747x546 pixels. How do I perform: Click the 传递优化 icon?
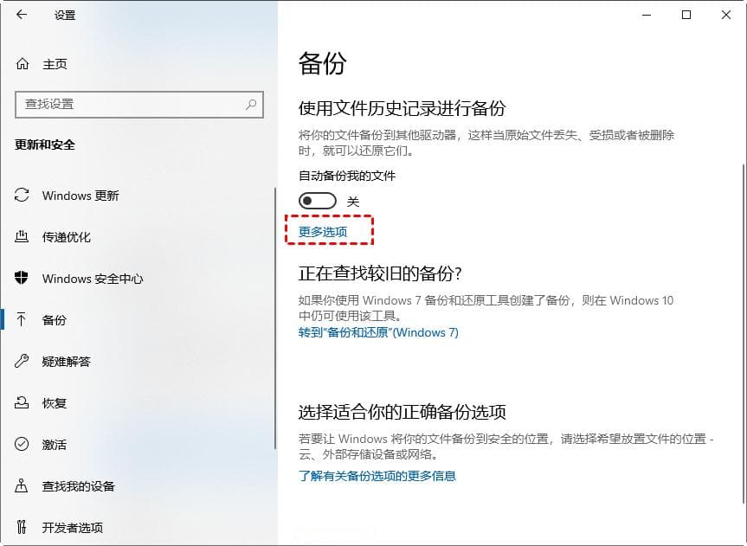tap(22, 236)
